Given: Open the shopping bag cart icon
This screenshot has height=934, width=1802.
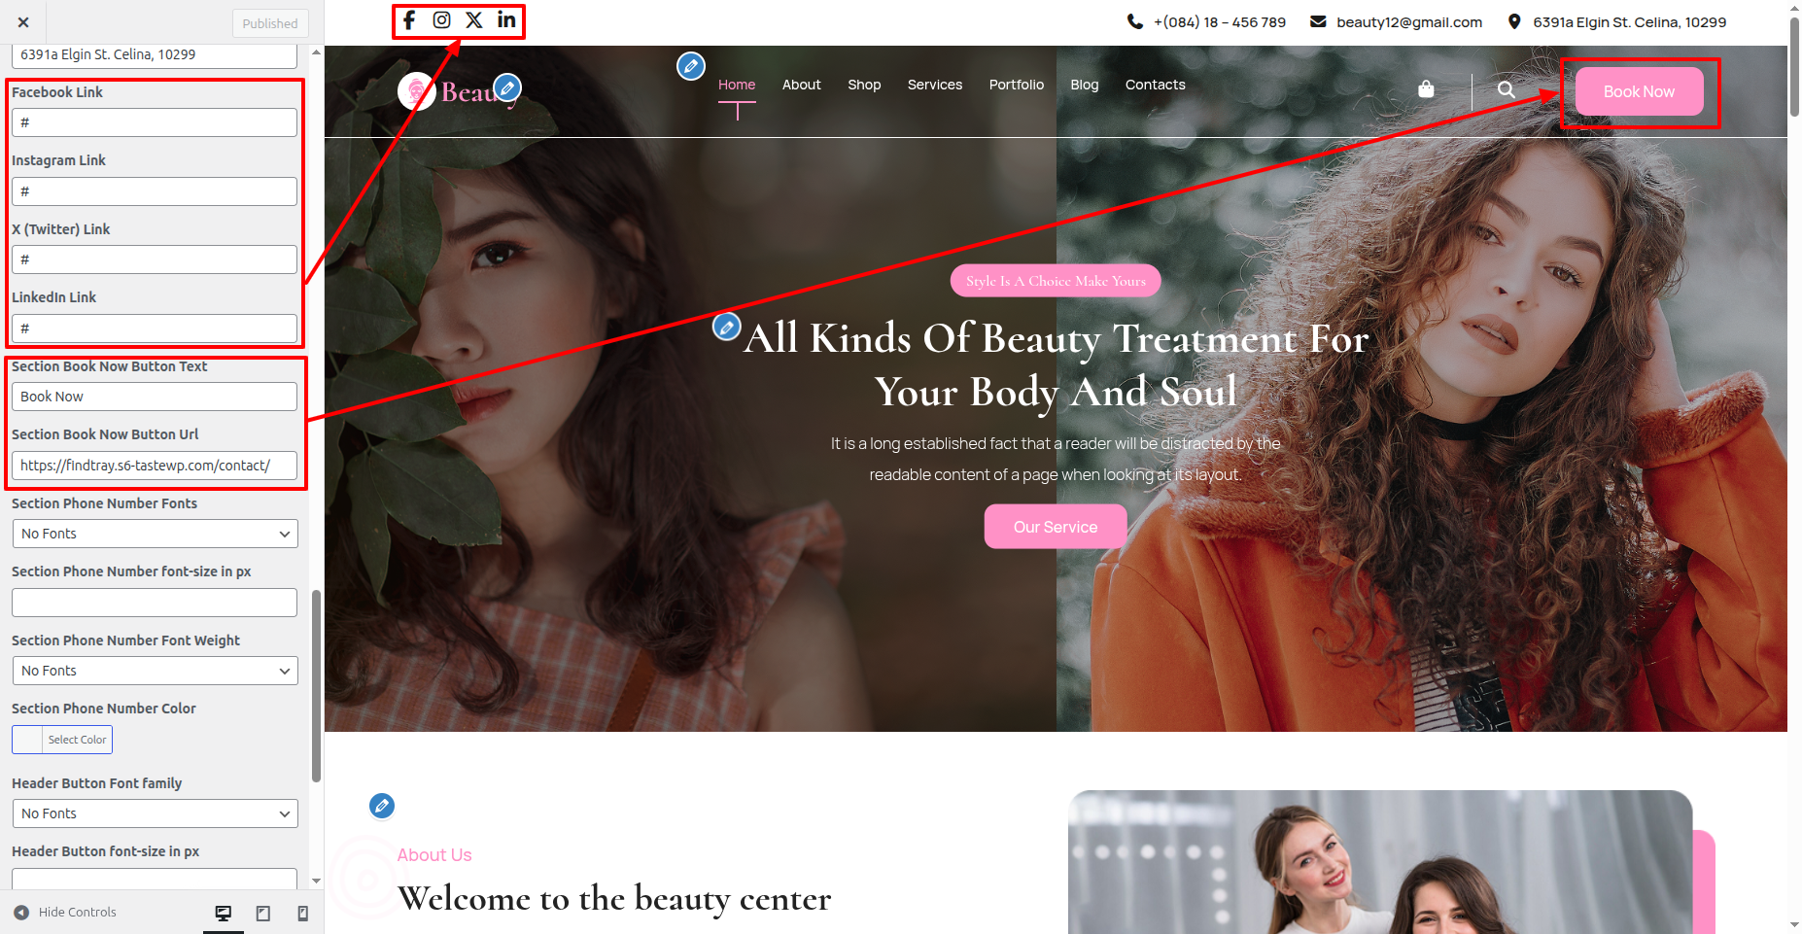Looking at the screenshot, I should coord(1426,89).
